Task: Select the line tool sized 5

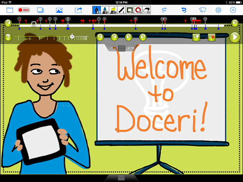Action: 121,10
